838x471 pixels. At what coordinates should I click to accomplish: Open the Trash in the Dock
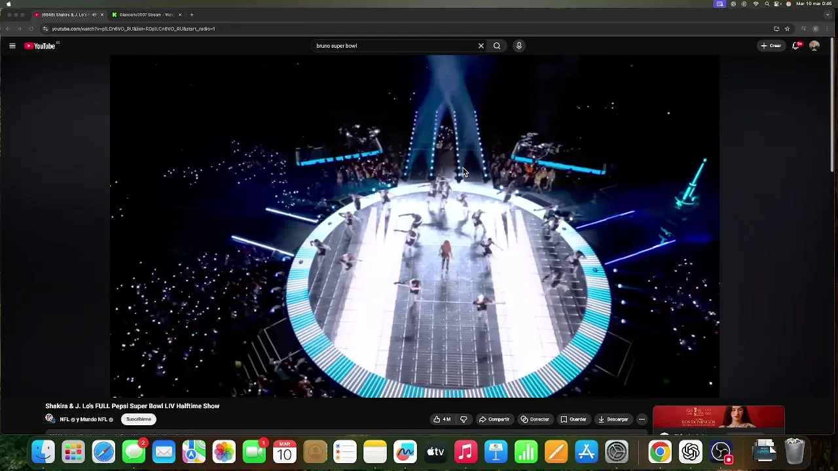(795, 452)
